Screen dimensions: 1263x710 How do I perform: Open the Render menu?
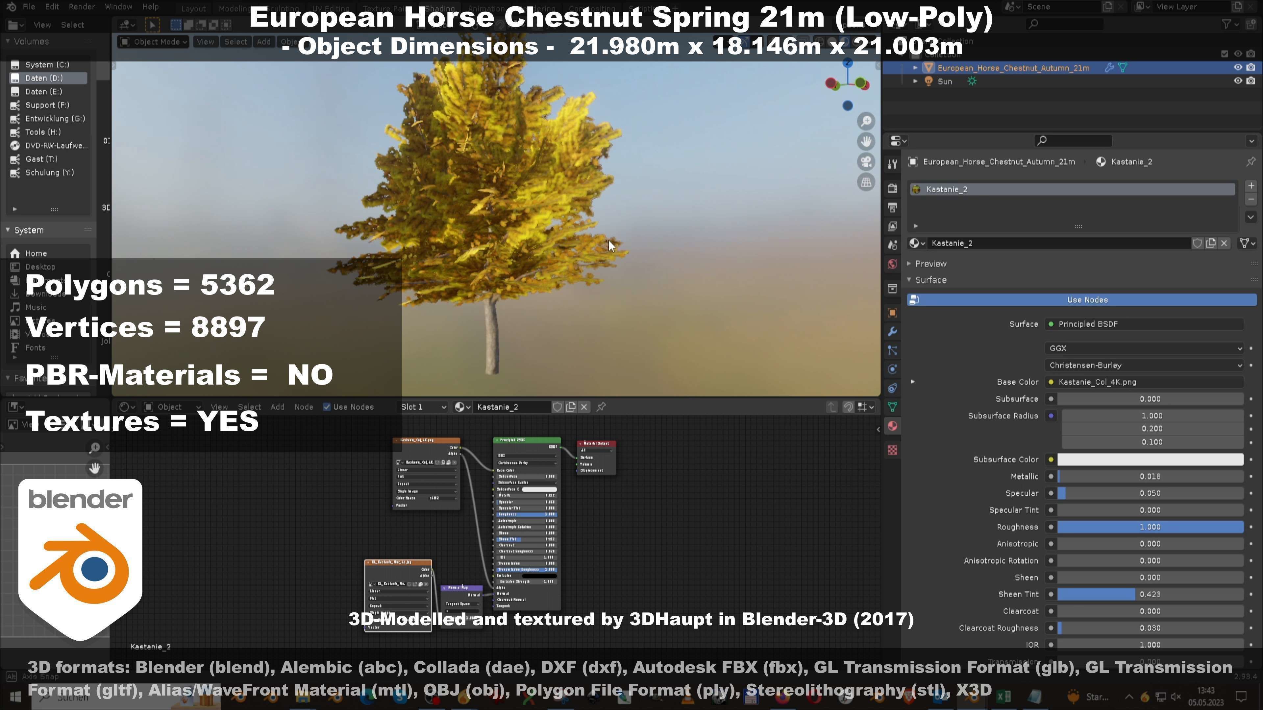(82, 7)
